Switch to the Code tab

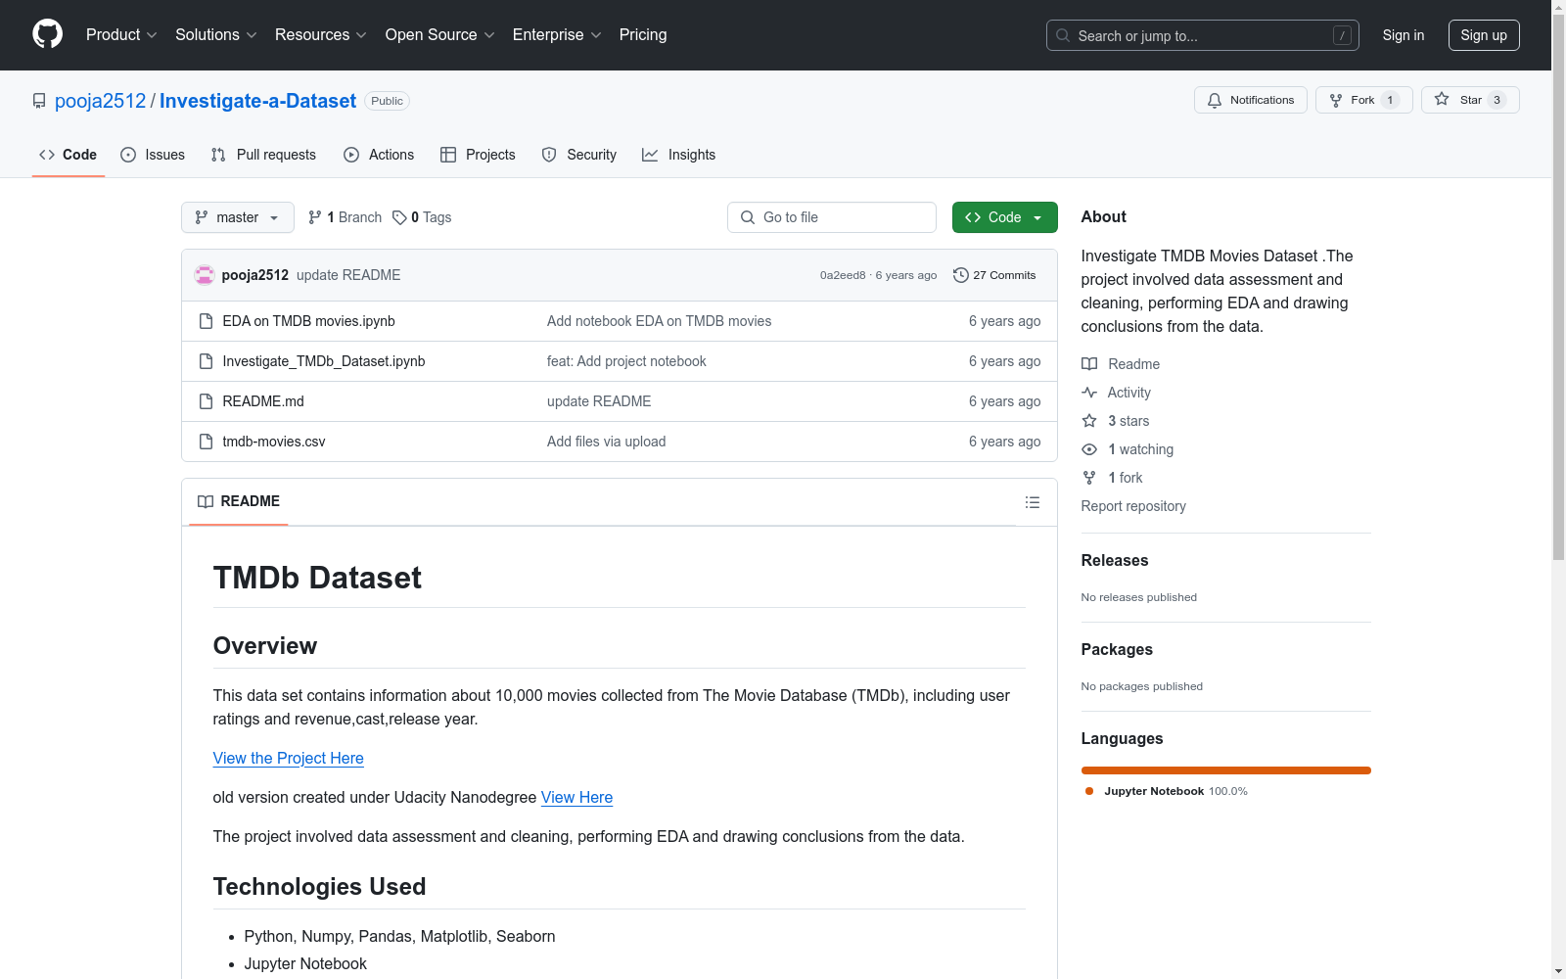pos(69,155)
